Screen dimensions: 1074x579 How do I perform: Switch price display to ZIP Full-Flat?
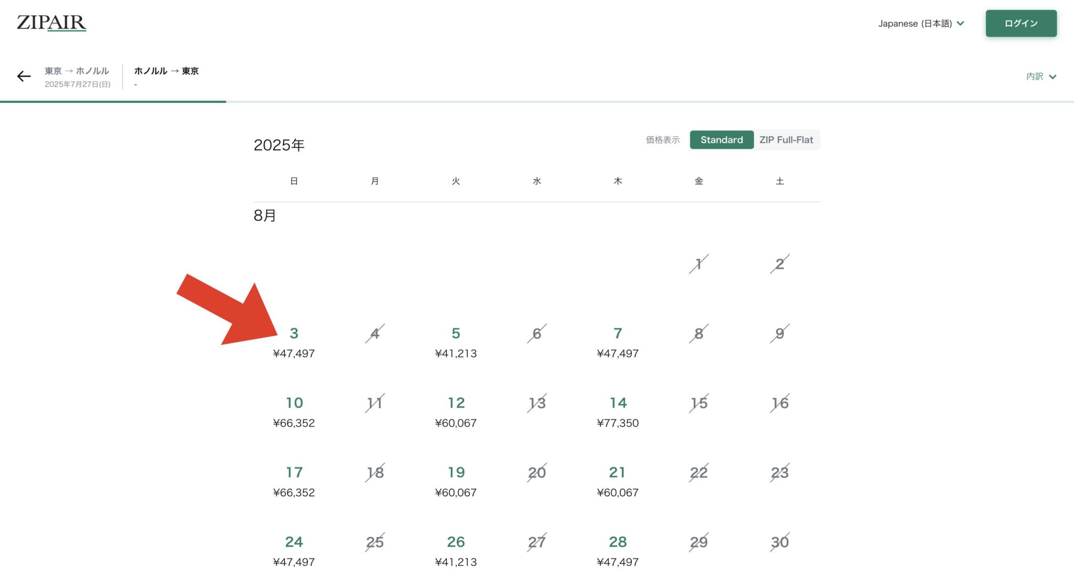pyautogui.click(x=786, y=140)
